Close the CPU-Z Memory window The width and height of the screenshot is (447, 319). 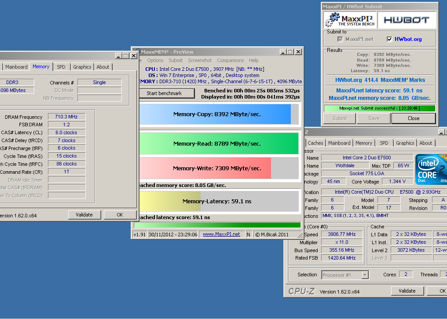point(133,56)
